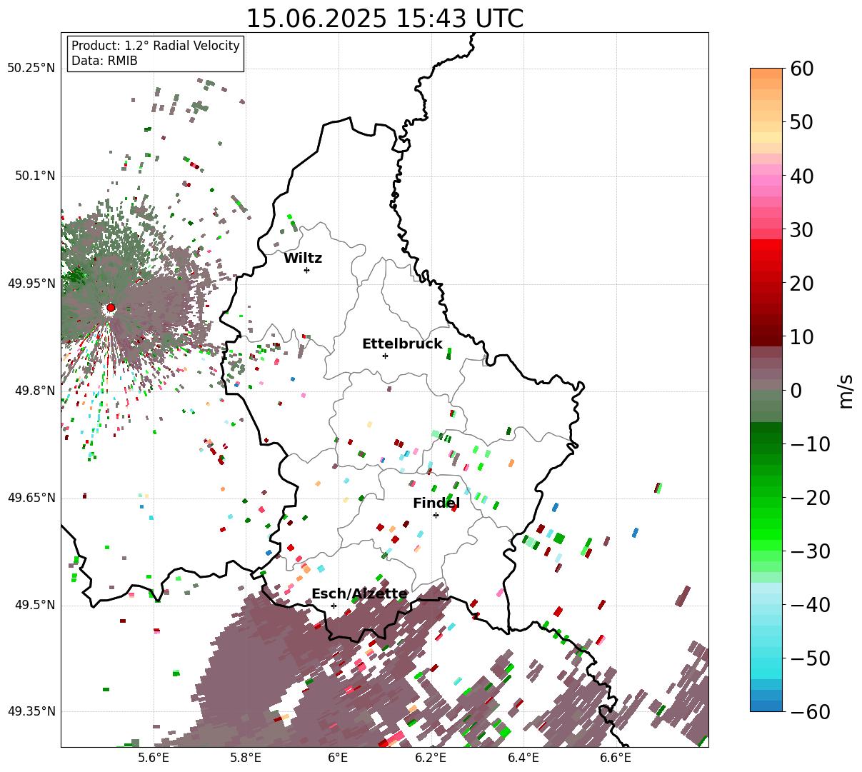The image size is (862, 772).
Task: Click the colorbar 20 tick label
Action: pyautogui.click(x=801, y=284)
